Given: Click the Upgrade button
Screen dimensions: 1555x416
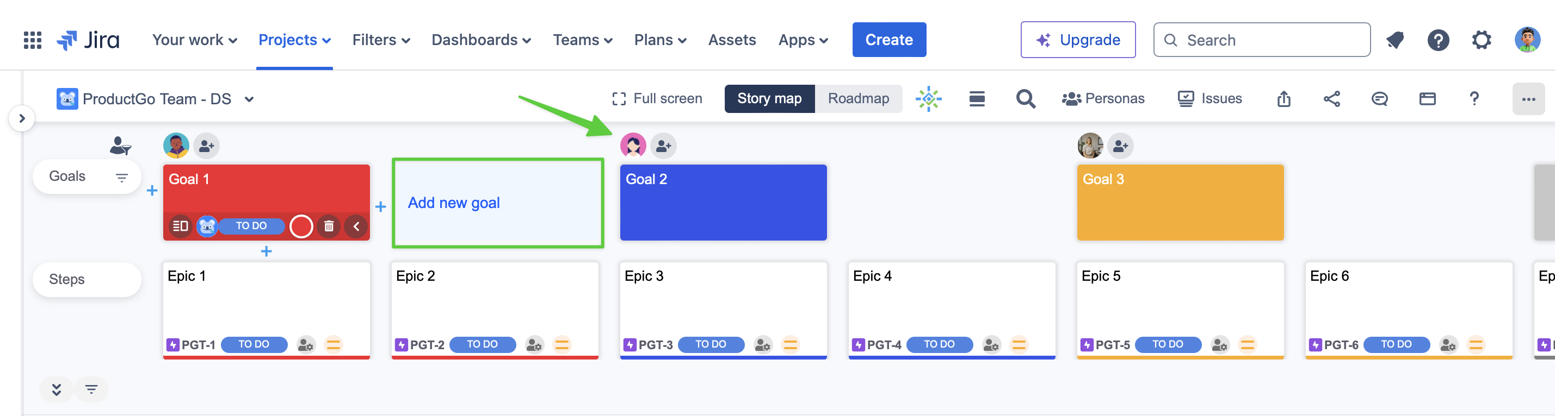Looking at the screenshot, I should (x=1077, y=40).
